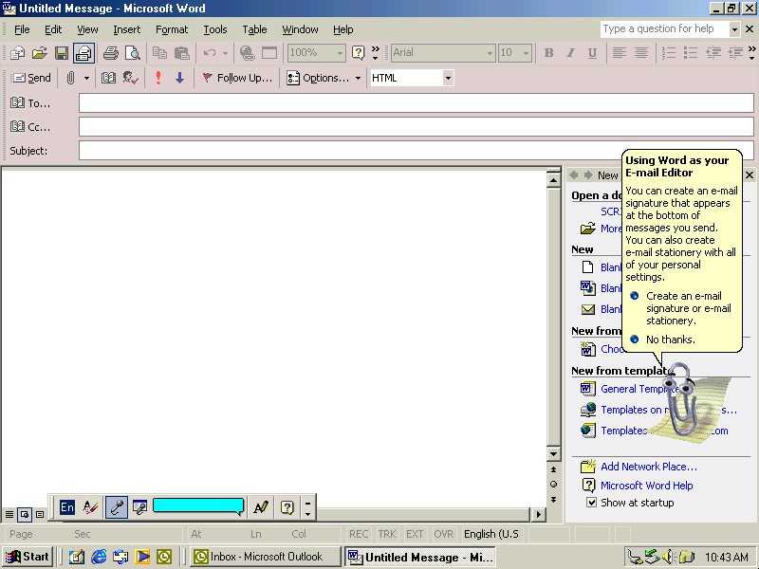Click the Send button

click(x=31, y=78)
